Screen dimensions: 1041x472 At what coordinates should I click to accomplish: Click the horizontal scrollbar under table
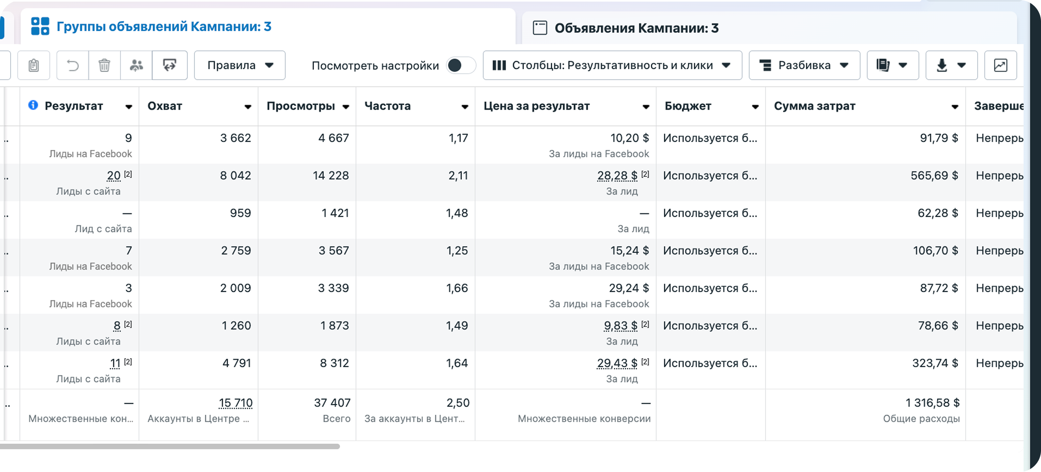(170, 446)
